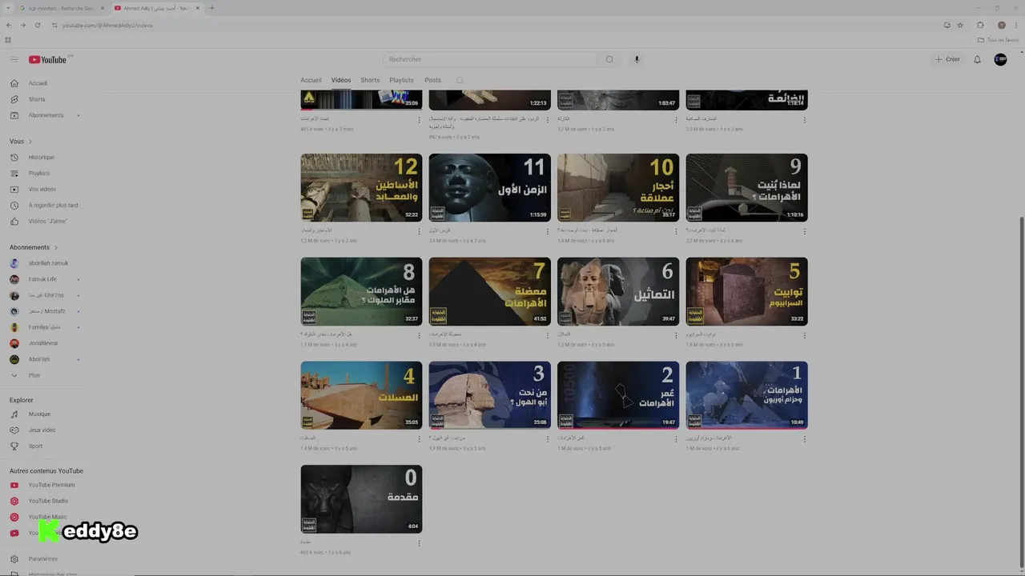Play video 11 thumbnail with black statue head
This screenshot has width=1025, height=576.
point(489,187)
